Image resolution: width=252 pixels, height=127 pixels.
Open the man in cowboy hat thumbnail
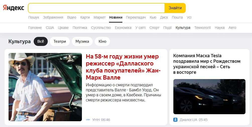pyautogui.click(x=45, y=87)
